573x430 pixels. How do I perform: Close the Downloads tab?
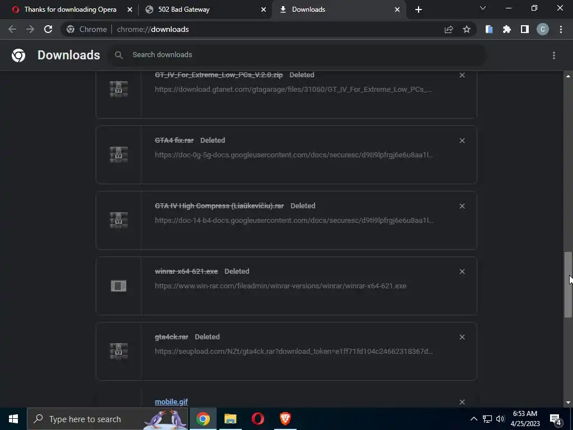(x=397, y=10)
